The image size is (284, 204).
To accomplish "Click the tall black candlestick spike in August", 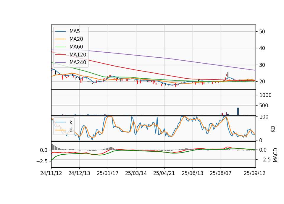I will coord(228,75).
